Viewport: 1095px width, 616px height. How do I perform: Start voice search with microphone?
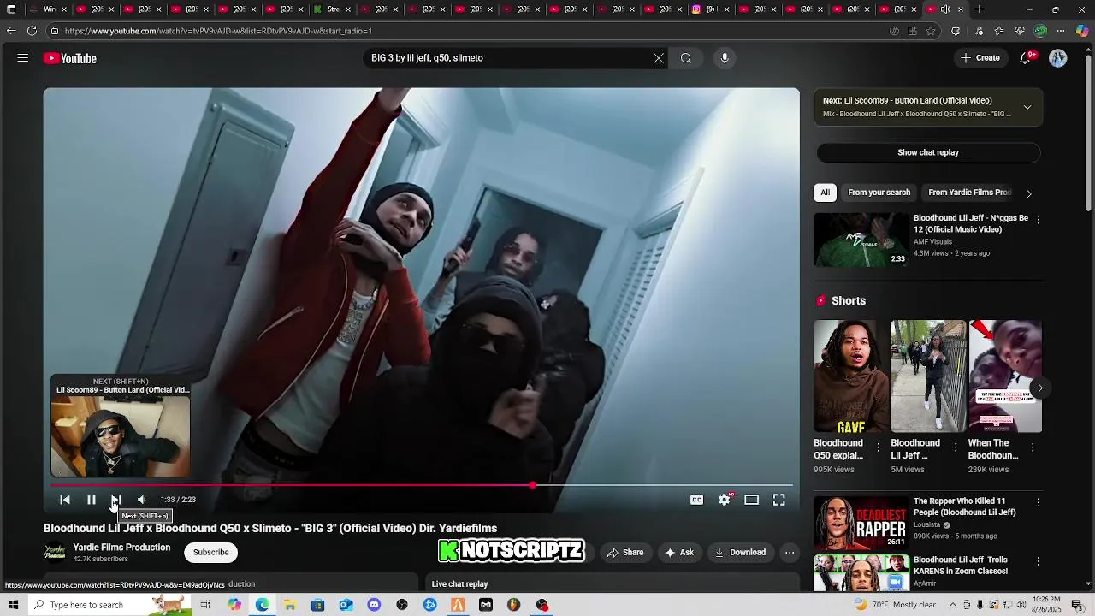click(725, 58)
